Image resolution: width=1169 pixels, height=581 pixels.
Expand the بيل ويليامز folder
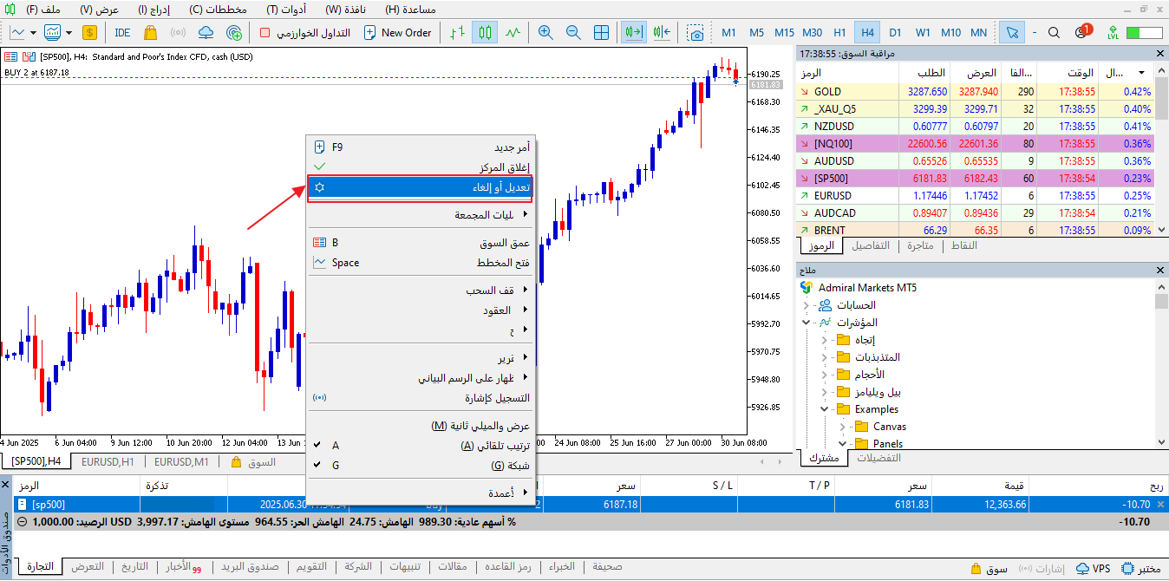click(824, 392)
